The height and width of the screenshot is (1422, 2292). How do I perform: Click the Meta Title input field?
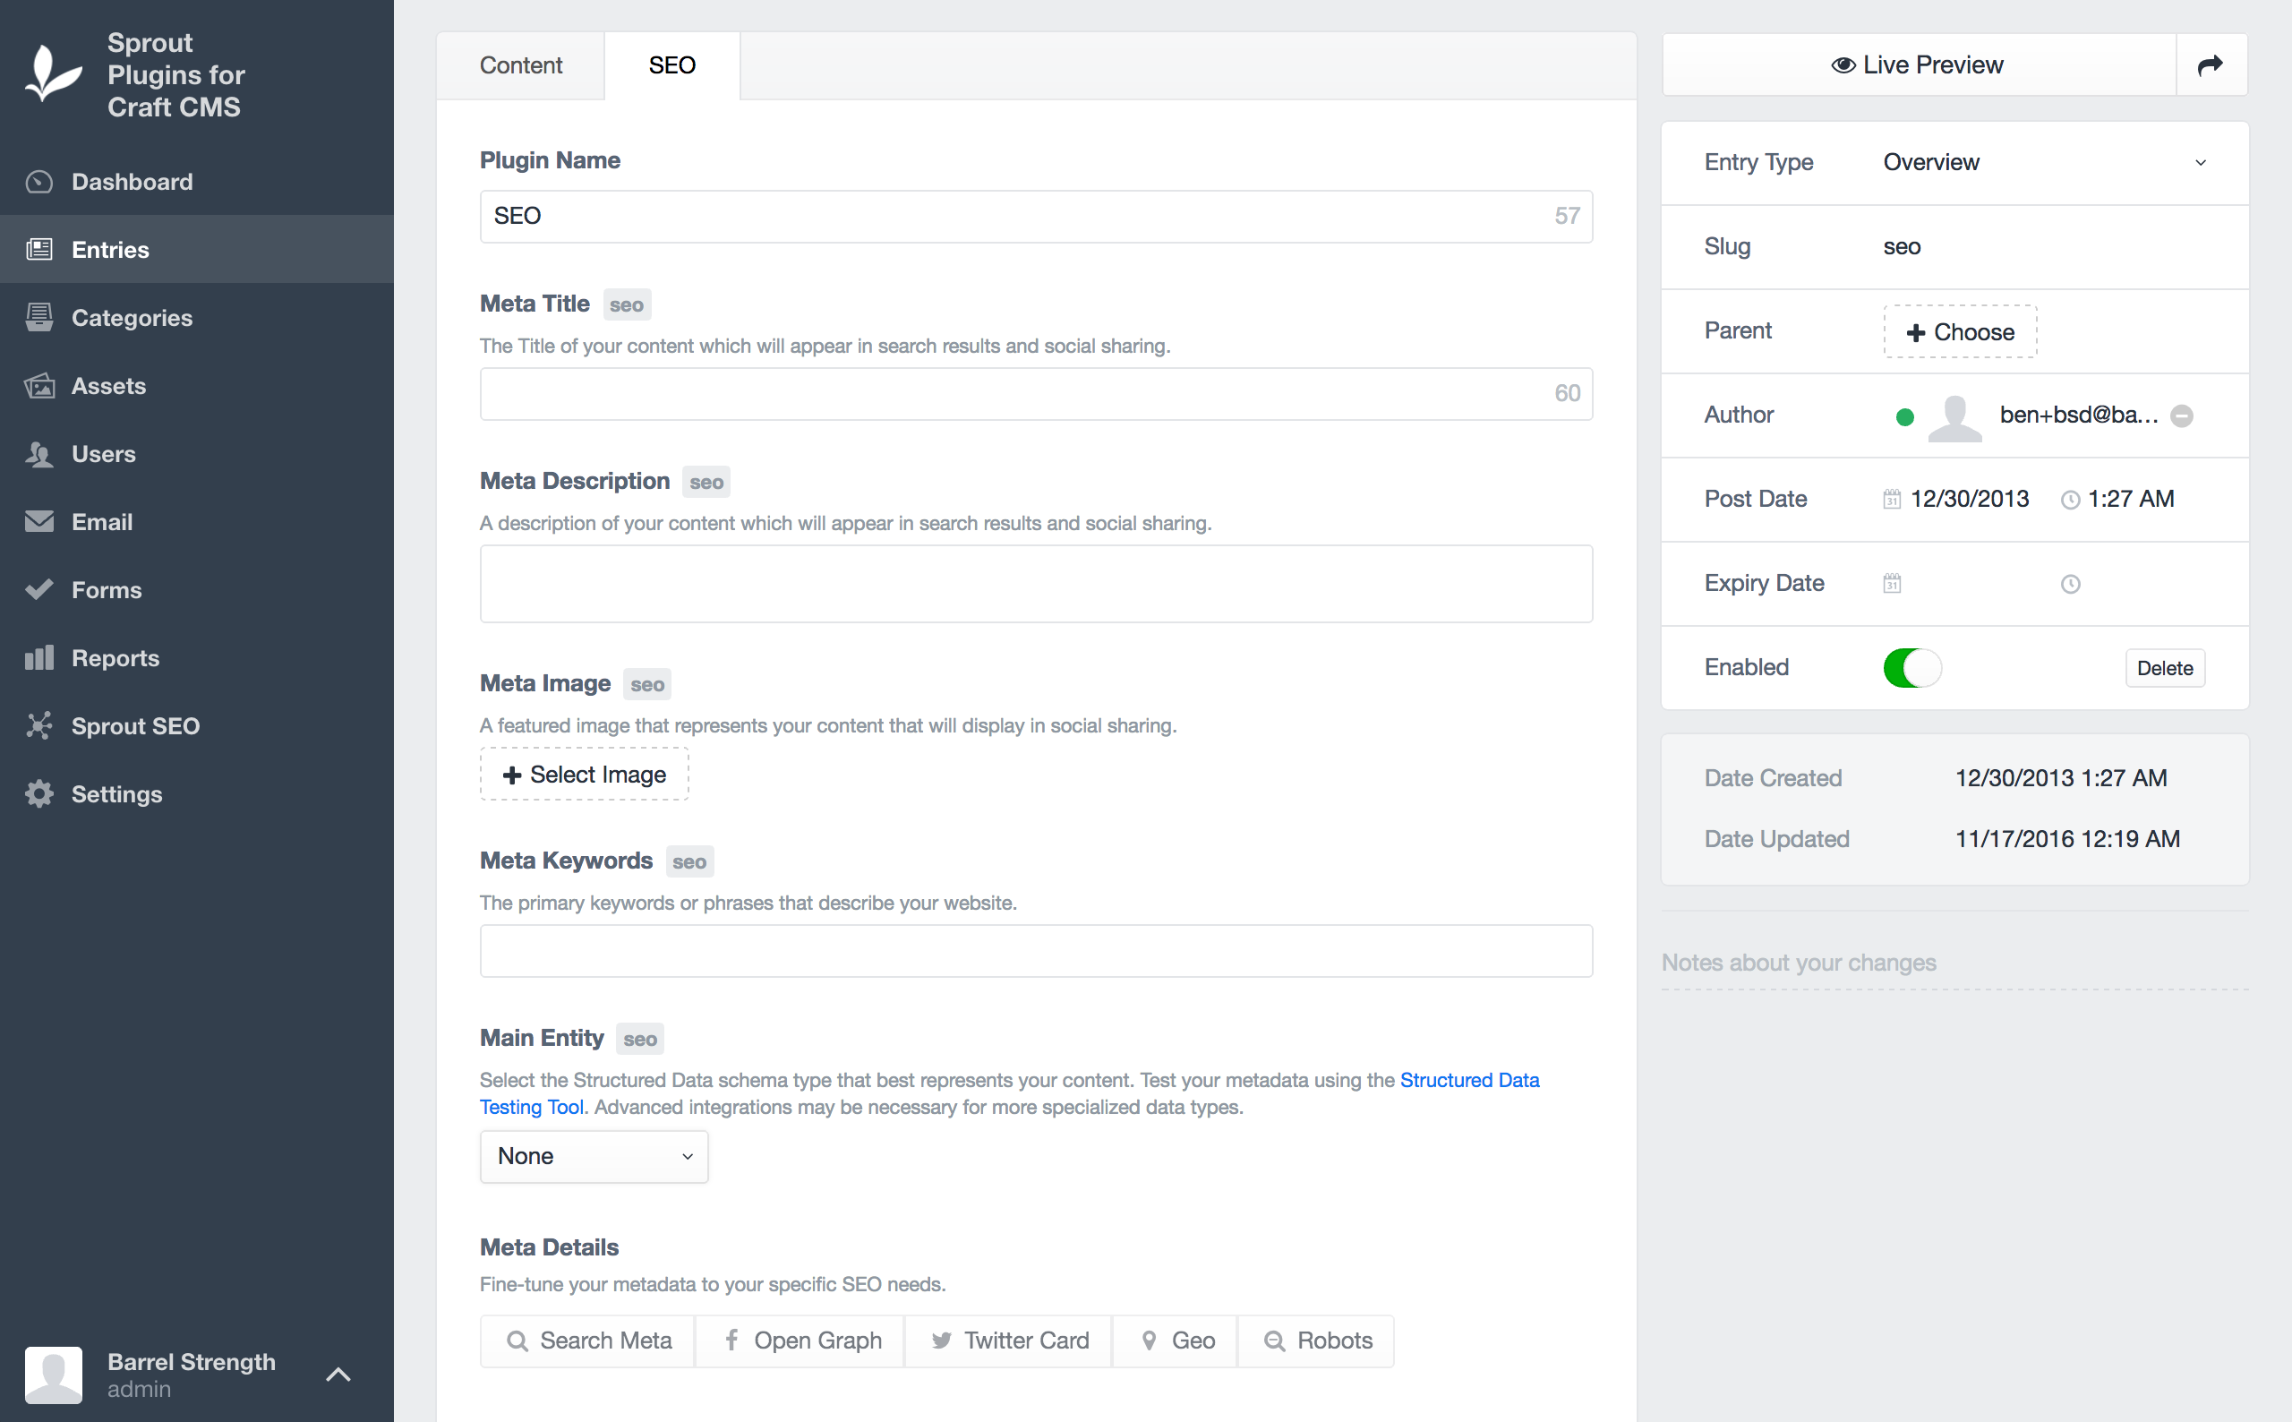tap(1034, 393)
